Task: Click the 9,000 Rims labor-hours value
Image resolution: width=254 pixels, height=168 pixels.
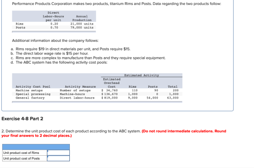Action: tap(133, 98)
